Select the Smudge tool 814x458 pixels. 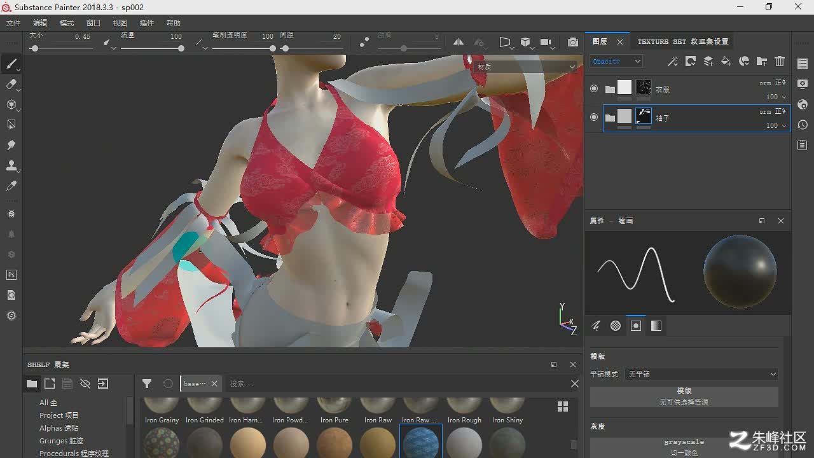(11, 145)
